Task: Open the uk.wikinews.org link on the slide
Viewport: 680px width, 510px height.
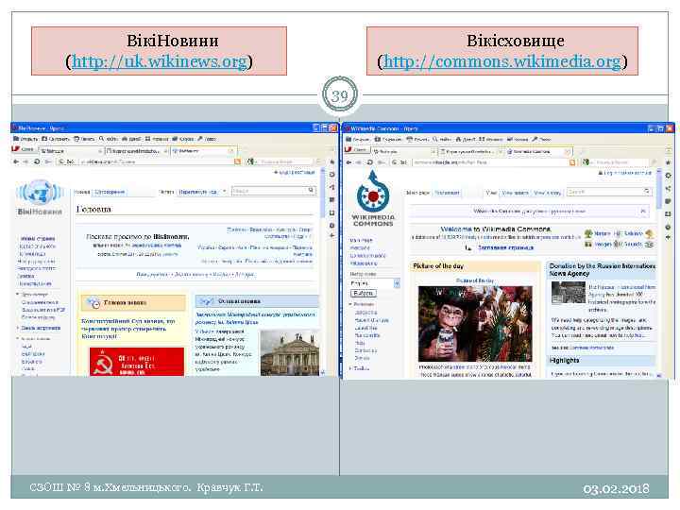Action: [x=160, y=61]
